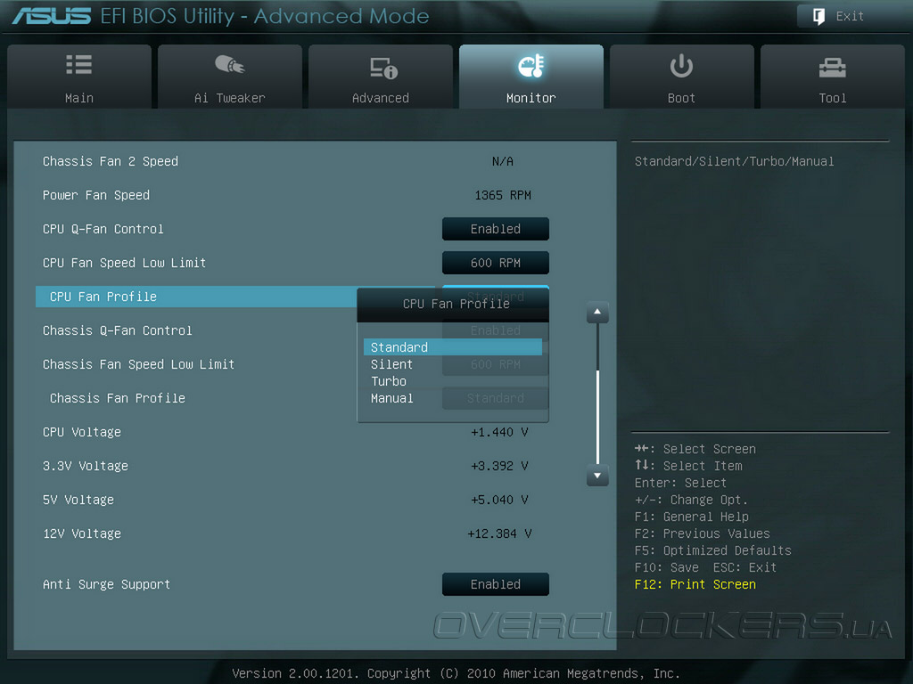Viewport: 913px width, 684px height.
Task: Click the Monitor thermometer gauge icon
Action: 531,66
